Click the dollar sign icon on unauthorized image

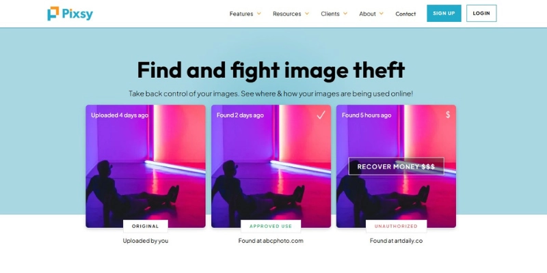pyautogui.click(x=448, y=115)
